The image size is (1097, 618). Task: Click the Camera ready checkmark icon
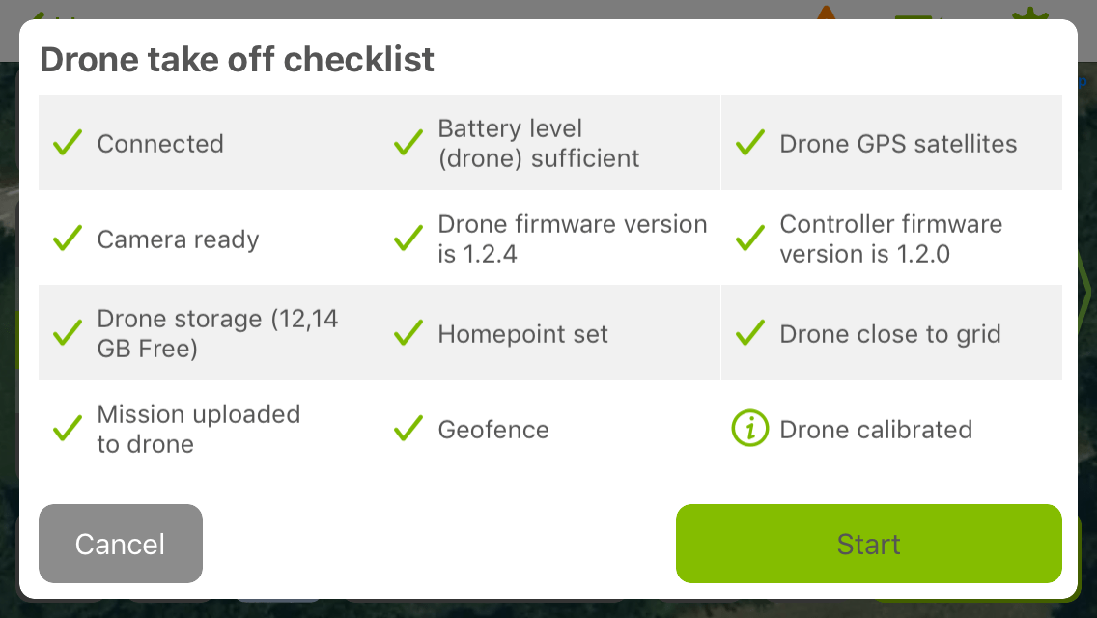pyautogui.click(x=68, y=238)
